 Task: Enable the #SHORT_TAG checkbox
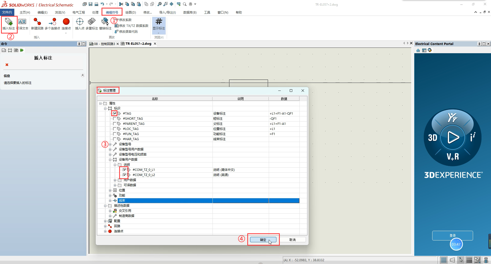tap(115, 119)
